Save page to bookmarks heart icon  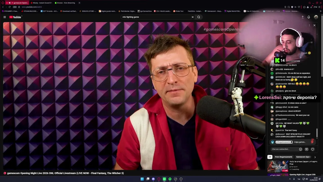(x=299, y=7)
